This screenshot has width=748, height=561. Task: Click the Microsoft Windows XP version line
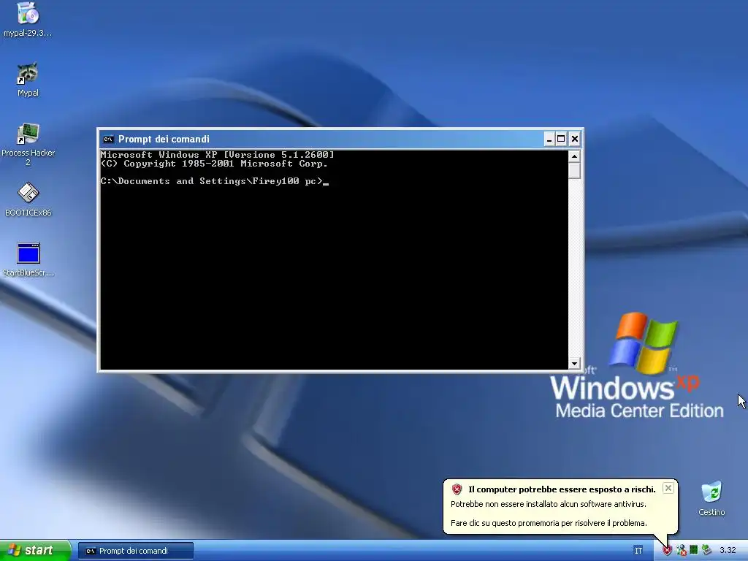(x=218, y=155)
